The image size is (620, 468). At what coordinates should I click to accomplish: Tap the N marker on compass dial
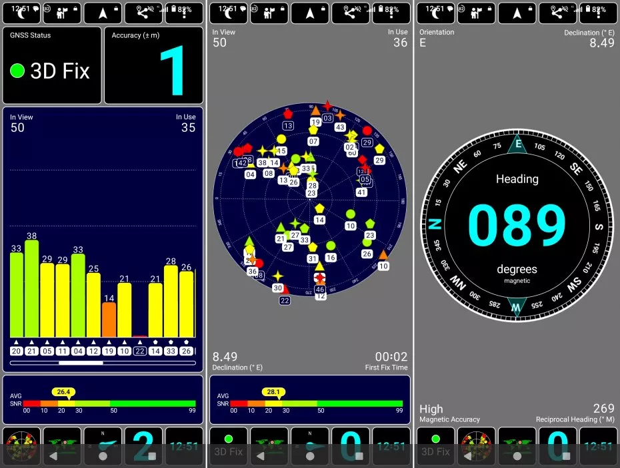tap(435, 224)
